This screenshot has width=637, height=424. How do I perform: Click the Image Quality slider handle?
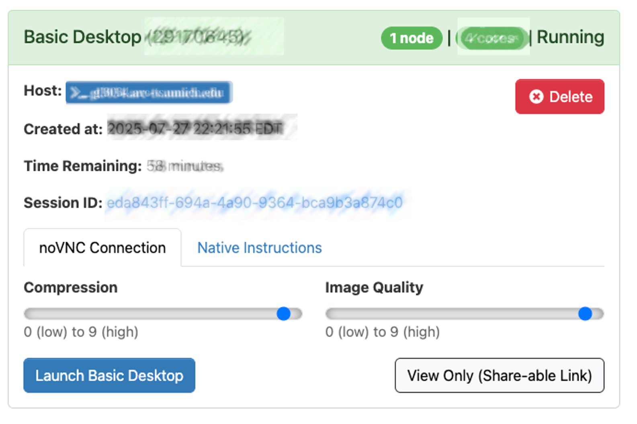[x=585, y=314]
